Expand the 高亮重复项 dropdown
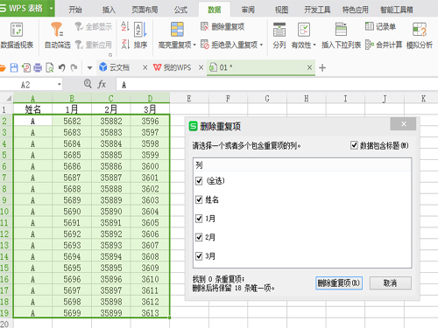The height and width of the screenshot is (328, 438). click(x=194, y=45)
